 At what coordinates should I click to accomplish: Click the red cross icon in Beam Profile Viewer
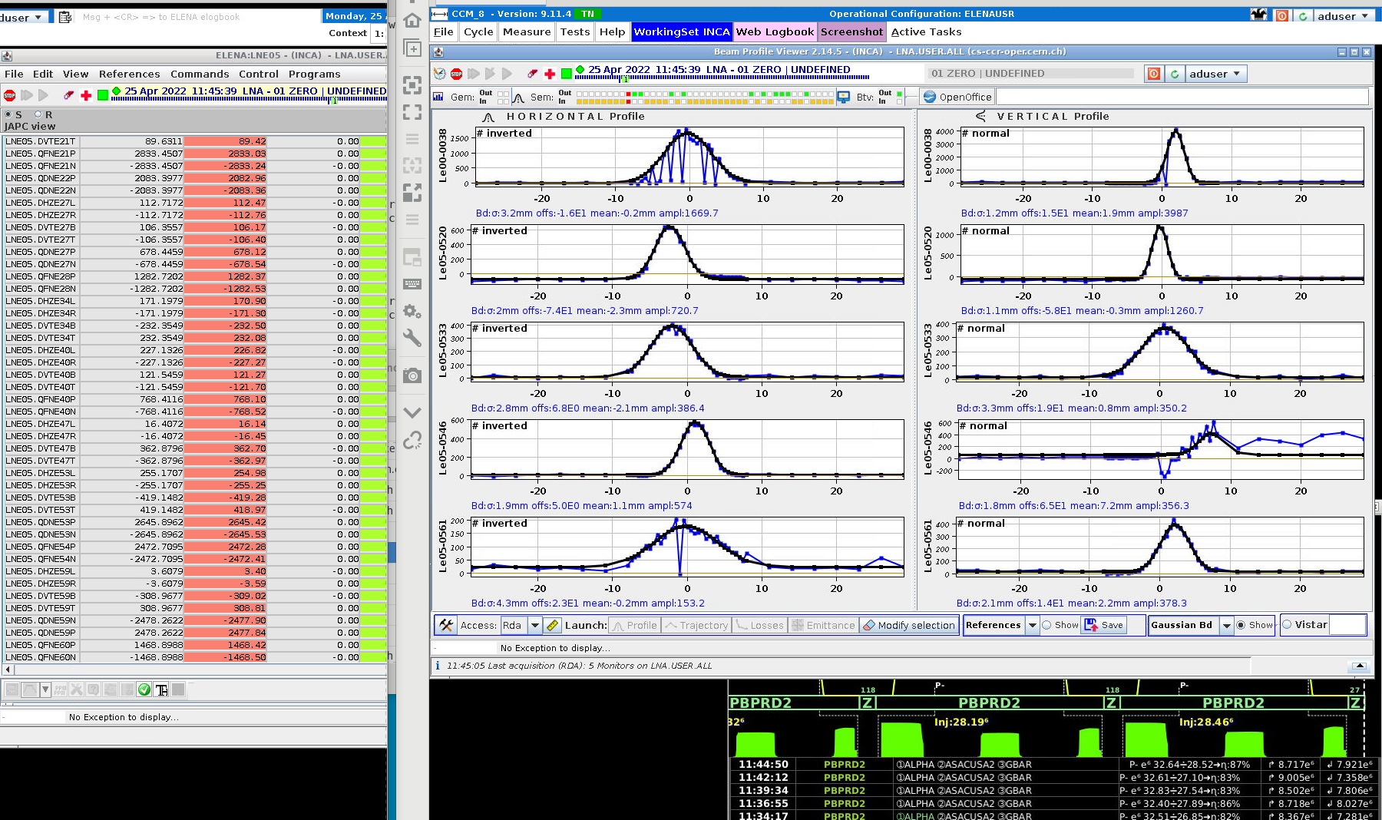click(550, 74)
